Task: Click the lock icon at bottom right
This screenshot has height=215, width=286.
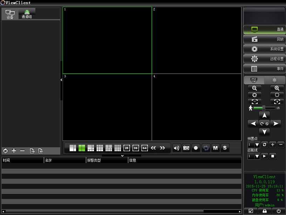Action: [264, 211]
